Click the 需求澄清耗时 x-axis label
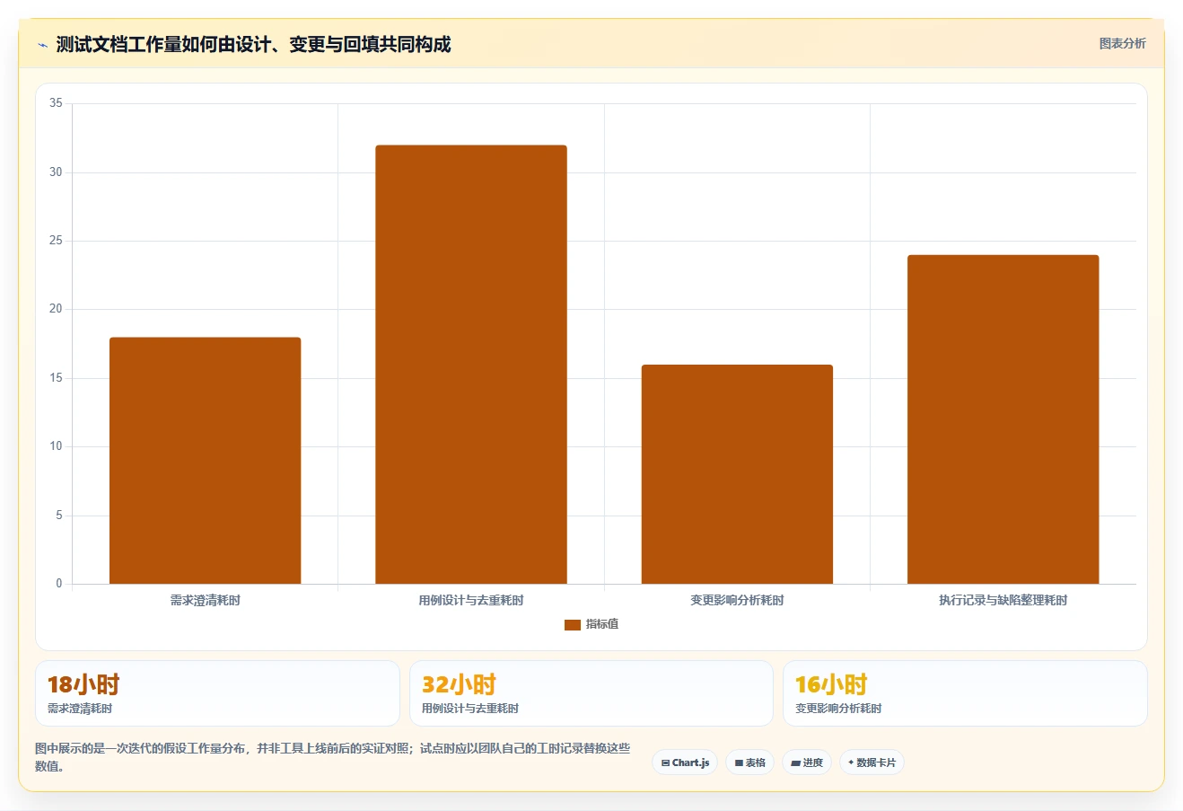Viewport: 1183px width, 811px height. (206, 600)
